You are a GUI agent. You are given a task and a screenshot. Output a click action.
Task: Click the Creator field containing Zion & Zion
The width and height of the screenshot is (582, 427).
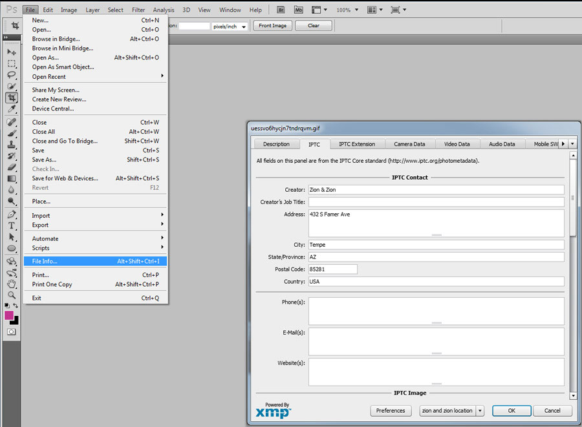click(x=436, y=190)
